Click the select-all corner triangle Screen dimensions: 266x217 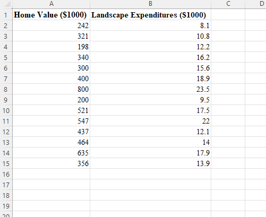(x=7, y=4)
